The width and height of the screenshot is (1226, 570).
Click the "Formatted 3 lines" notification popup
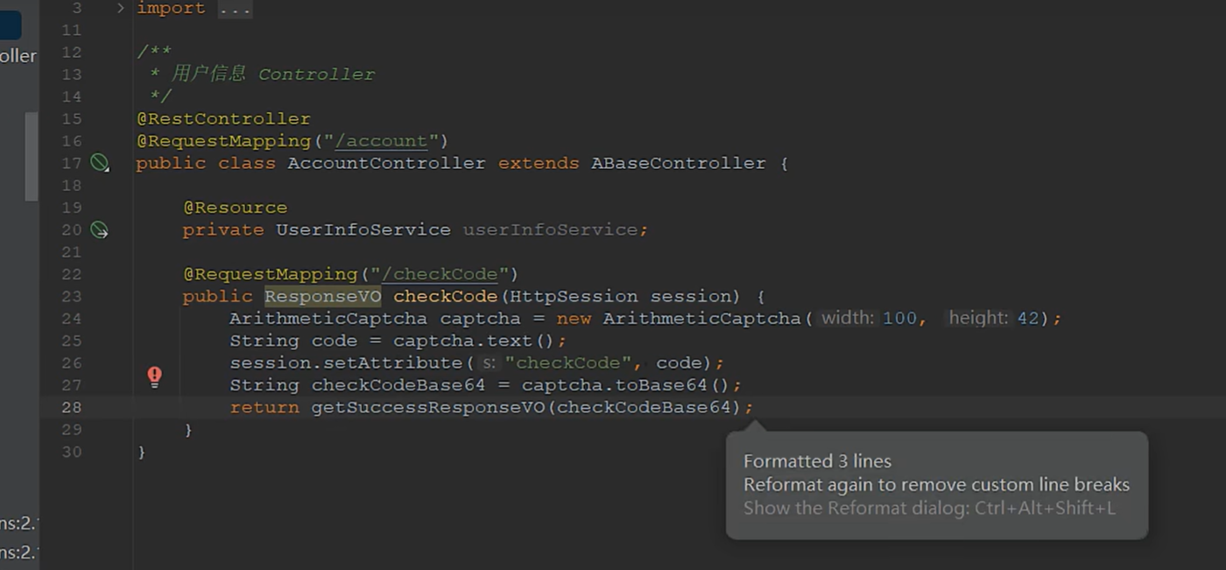coord(817,461)
